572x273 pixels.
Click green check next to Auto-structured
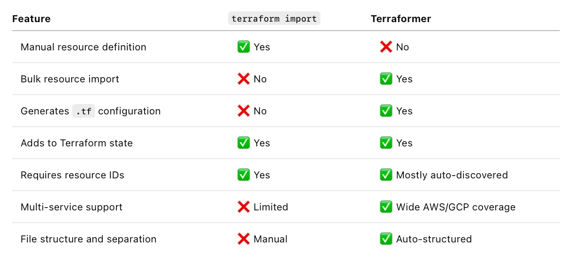pos(386,239)
